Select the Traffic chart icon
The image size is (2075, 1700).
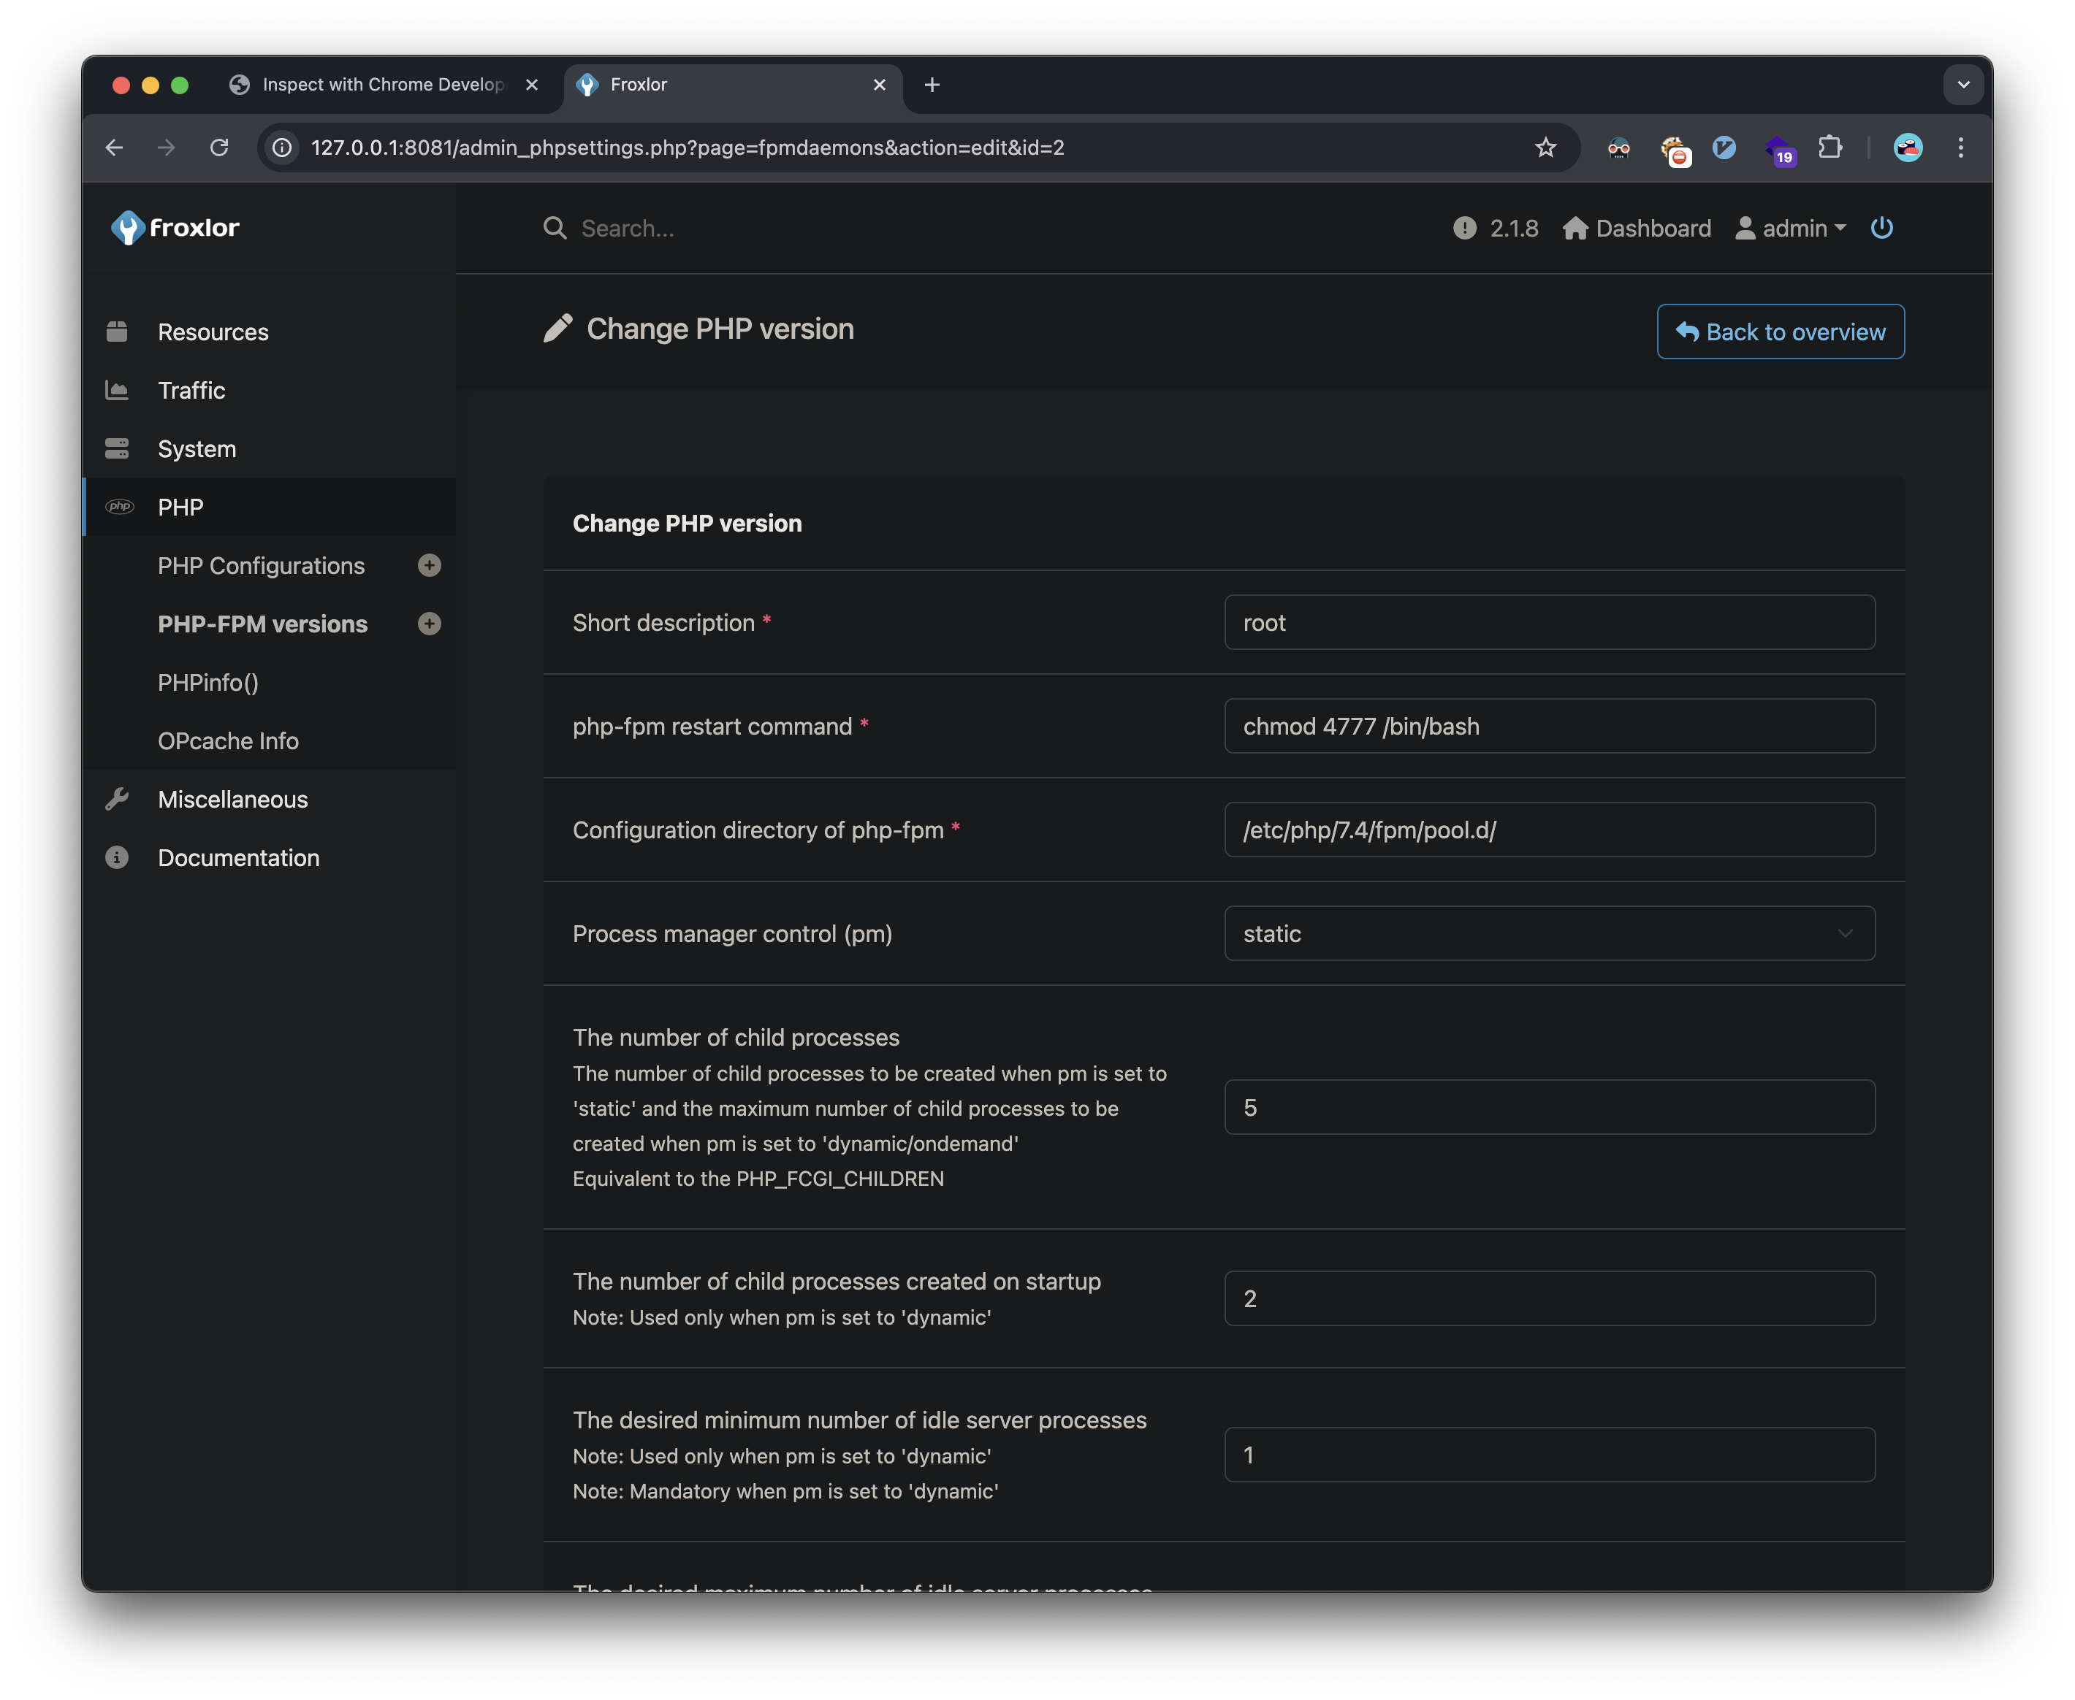(118, 390)
